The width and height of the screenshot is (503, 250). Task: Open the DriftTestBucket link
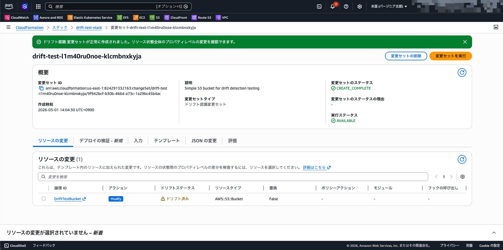[x=68, y=199]
